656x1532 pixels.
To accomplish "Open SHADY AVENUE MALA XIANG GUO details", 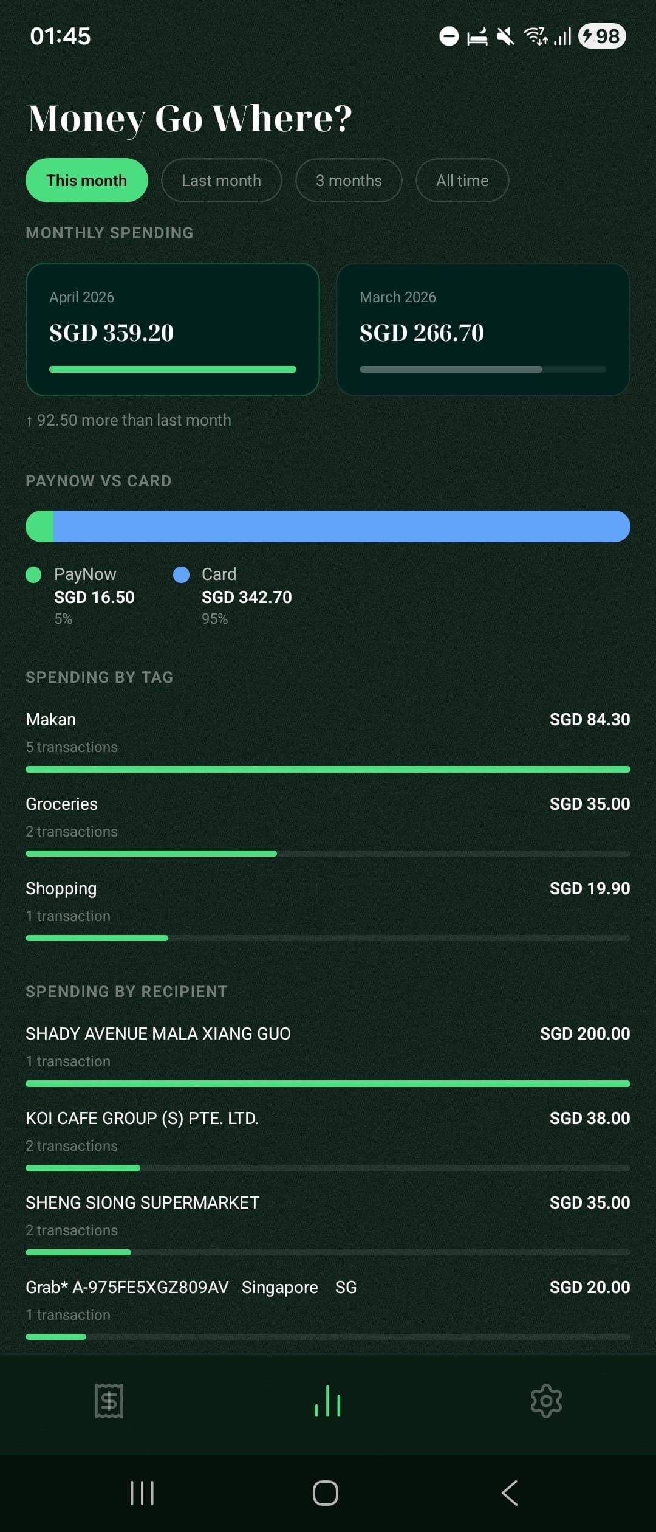I will point(328,1046).
